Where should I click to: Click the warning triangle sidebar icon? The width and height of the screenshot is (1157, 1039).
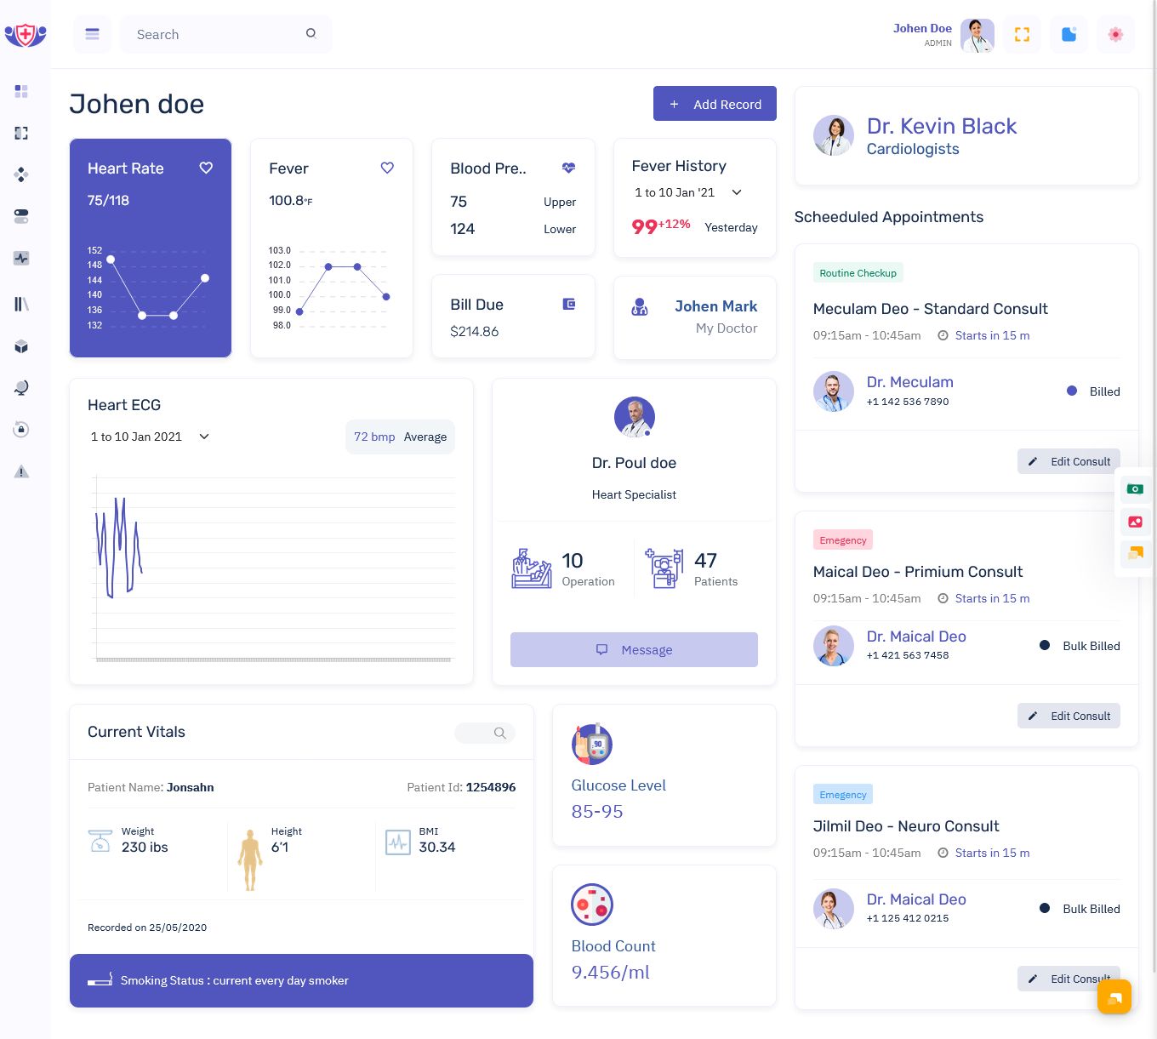pyautogui.click(x=20, y=471)
